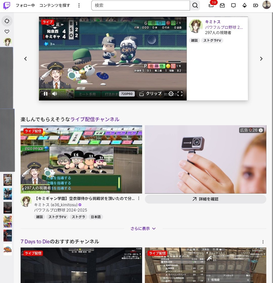Toggle fullscreen on featured player
The width and height of the screenshot is (273, 283).
[x=180, y=94]
